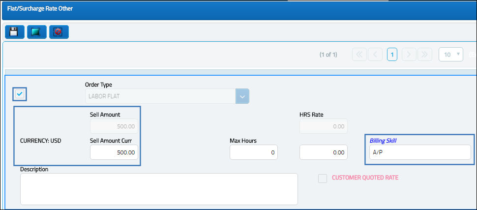The image size is (477, 210).
Task: Click the Max Hours input field
Action: (x=254, y=152)
